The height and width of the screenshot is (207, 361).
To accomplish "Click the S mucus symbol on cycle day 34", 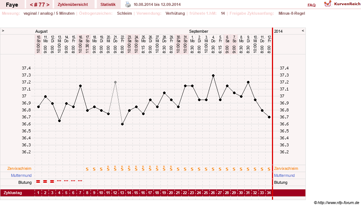I will point(269,169).
